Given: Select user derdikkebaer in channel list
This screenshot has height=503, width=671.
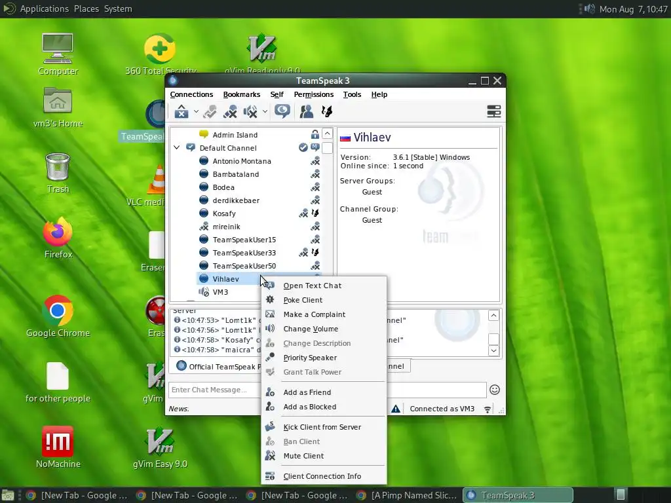Looking at the screenshot, I should [236, 200].
